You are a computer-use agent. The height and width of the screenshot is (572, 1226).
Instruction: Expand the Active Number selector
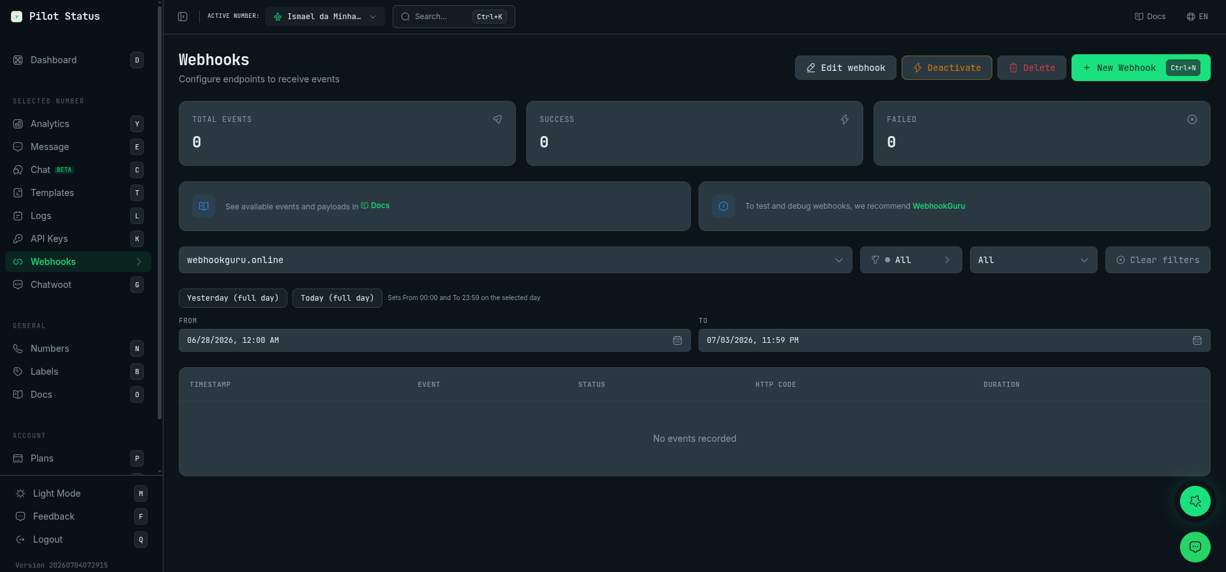point(325,17)
